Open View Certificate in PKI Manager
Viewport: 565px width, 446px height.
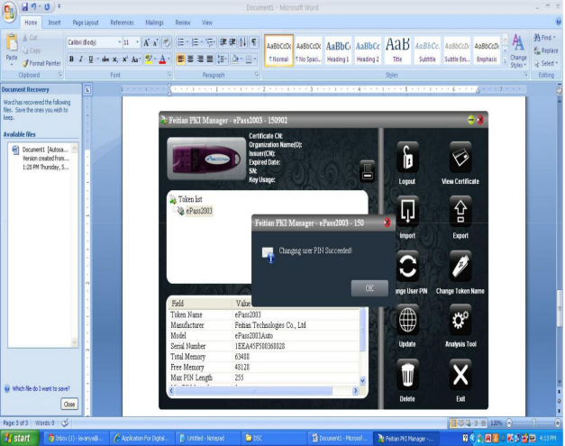pos(460,159)
